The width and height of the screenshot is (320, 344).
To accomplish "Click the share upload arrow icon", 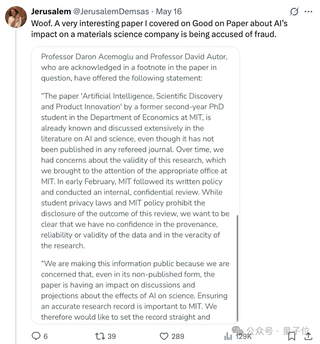I will click(308, 336).
